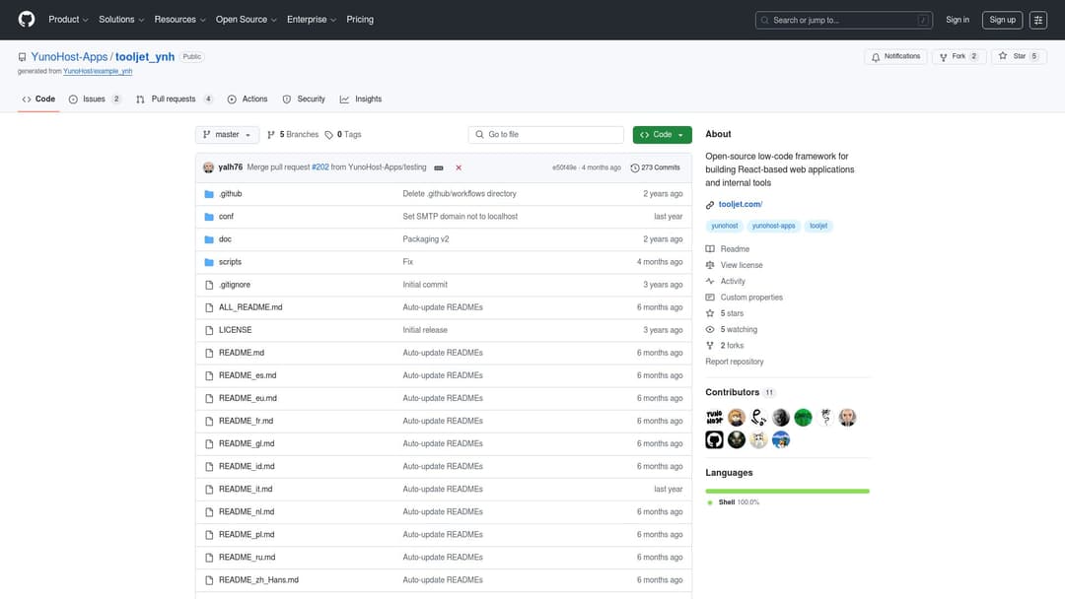Open the Enterprise dropdown menu

(x=312, y=20)
